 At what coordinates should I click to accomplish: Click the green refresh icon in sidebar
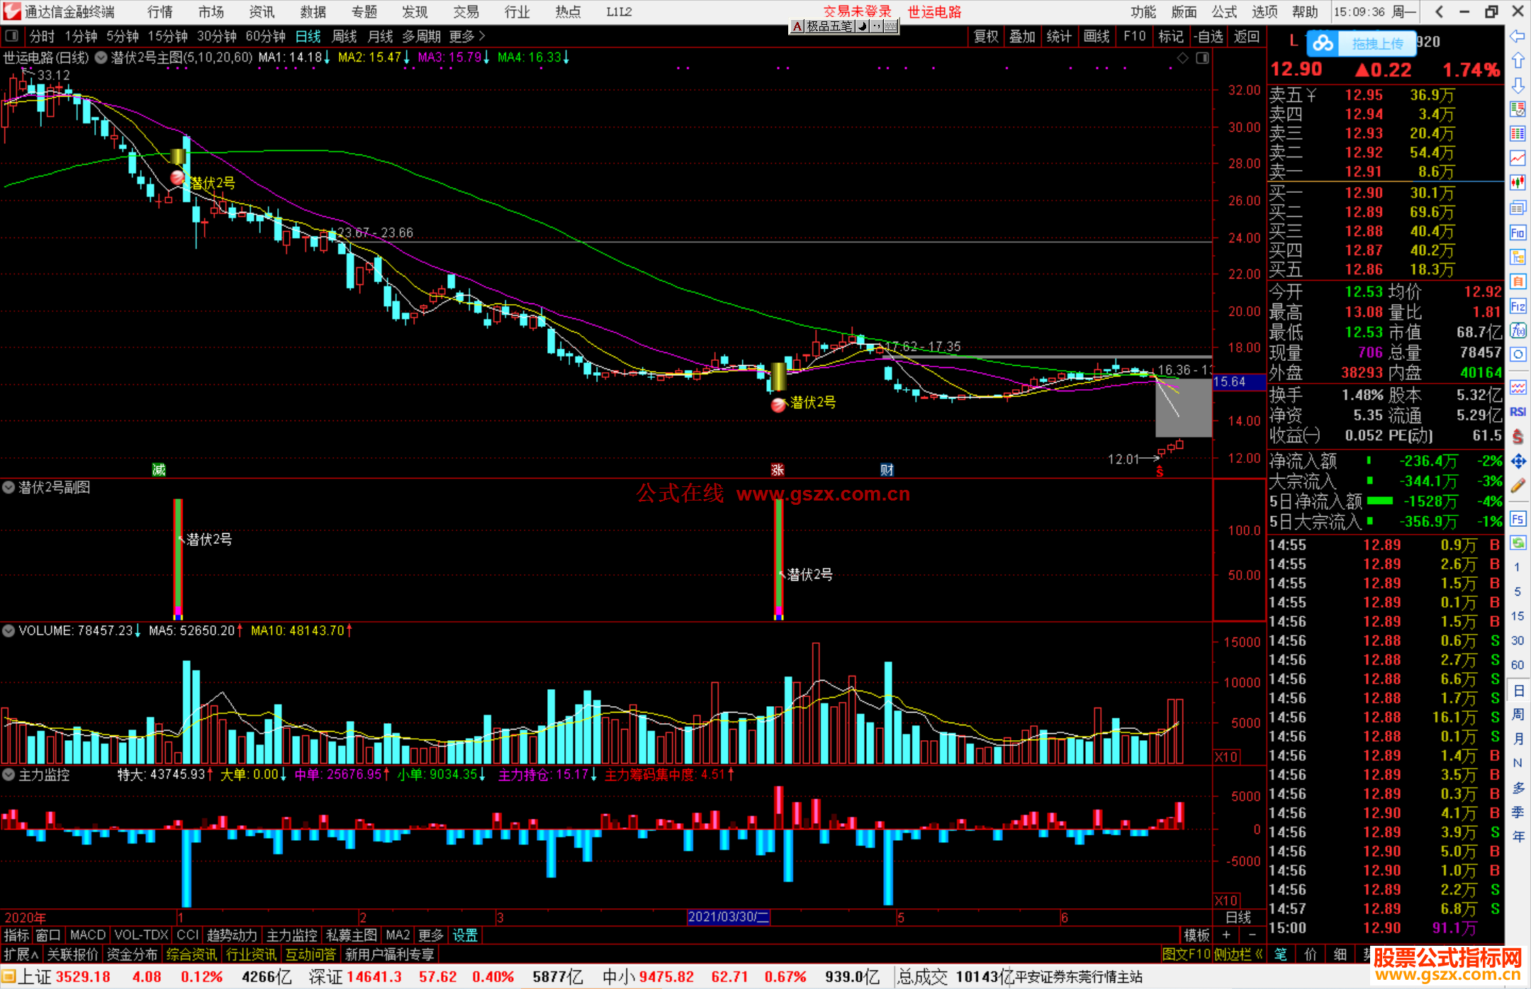click(1518, 543)
